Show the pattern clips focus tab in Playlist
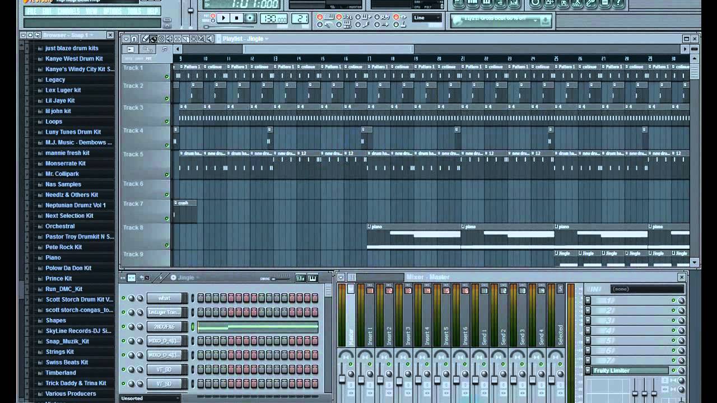The width and height of the screenshot is (717, 403). click(x=164, y=49)
